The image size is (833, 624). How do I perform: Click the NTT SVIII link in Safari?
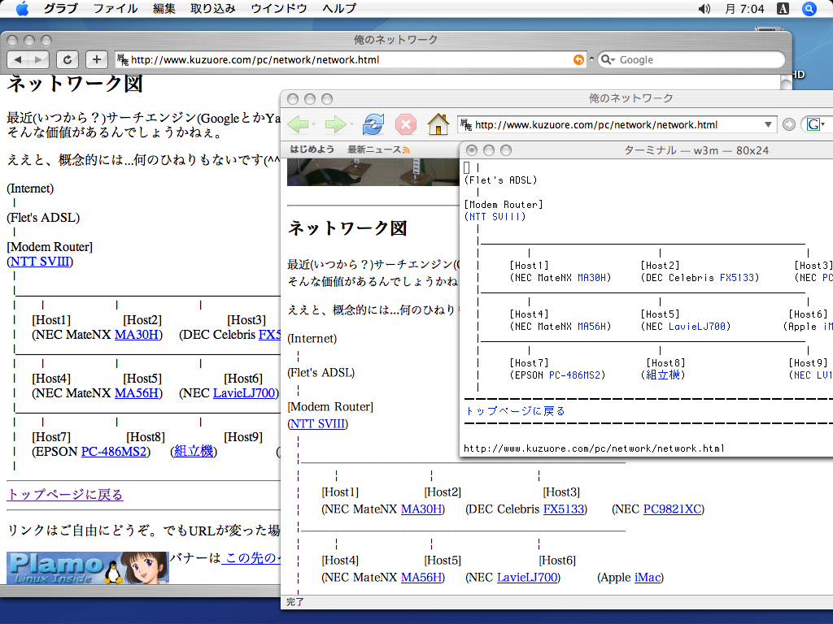click(40, 262)
